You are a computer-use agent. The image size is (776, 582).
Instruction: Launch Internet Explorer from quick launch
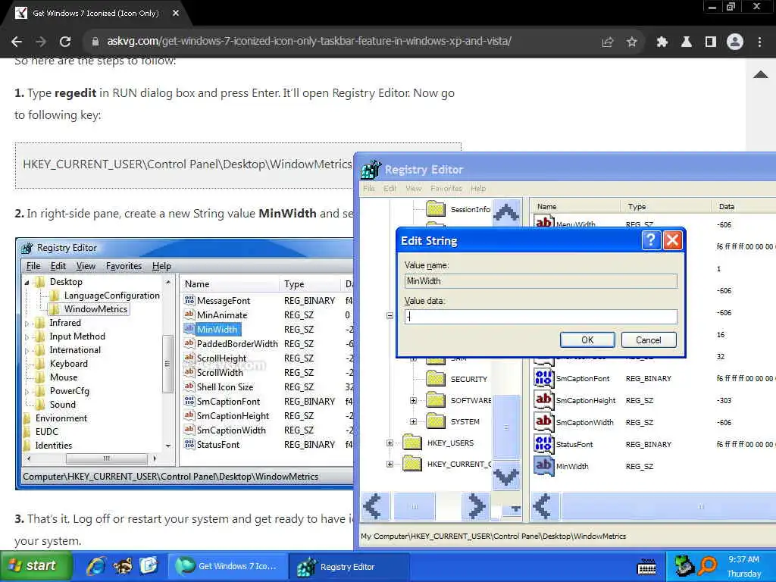point(96,565)
